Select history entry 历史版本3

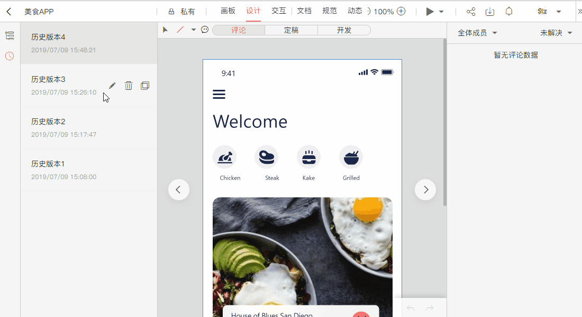89,86
